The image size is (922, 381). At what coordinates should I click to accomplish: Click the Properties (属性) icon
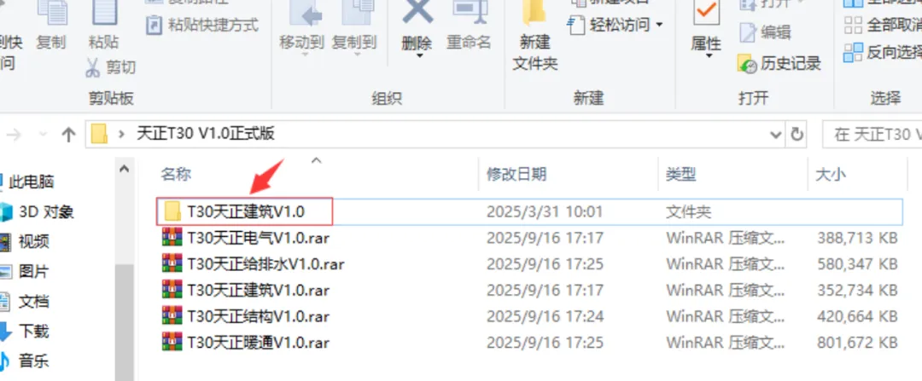[706, 13]
